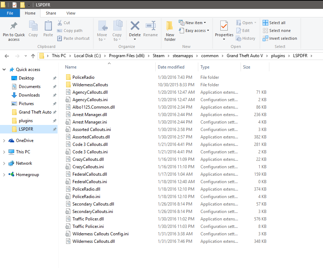Open Customize Quick Access Toolbar dropdown

[29, 5]
